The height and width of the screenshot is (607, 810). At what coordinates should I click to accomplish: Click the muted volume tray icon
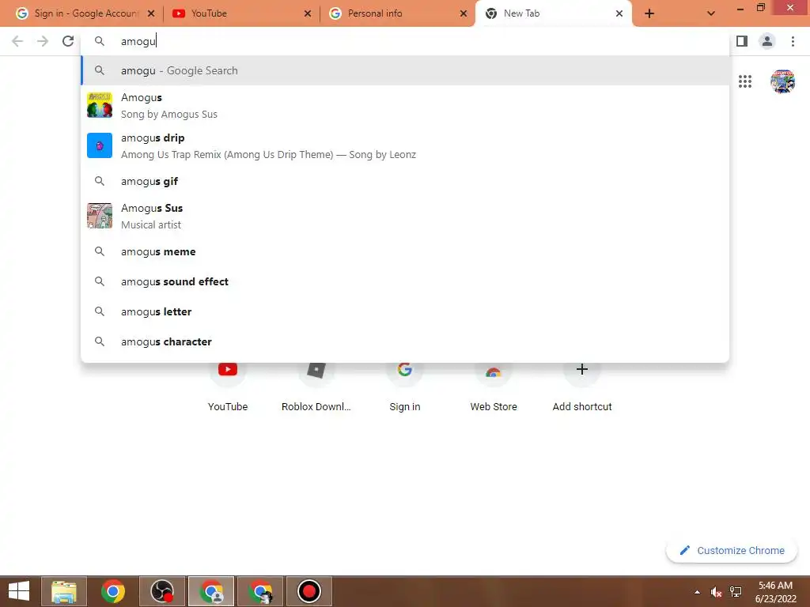point(716,592)
